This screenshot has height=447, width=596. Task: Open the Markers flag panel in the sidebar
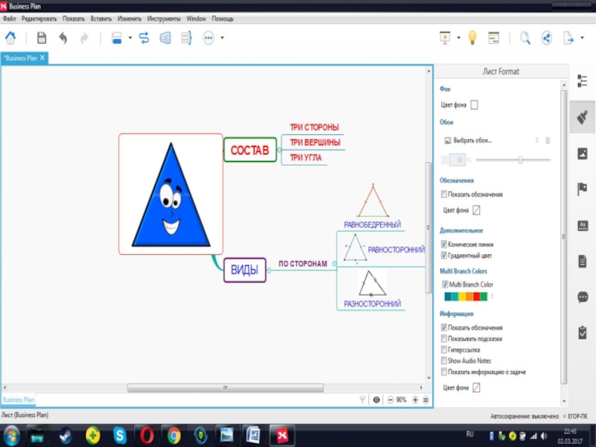pyautogui.click(x=583, y=189)
